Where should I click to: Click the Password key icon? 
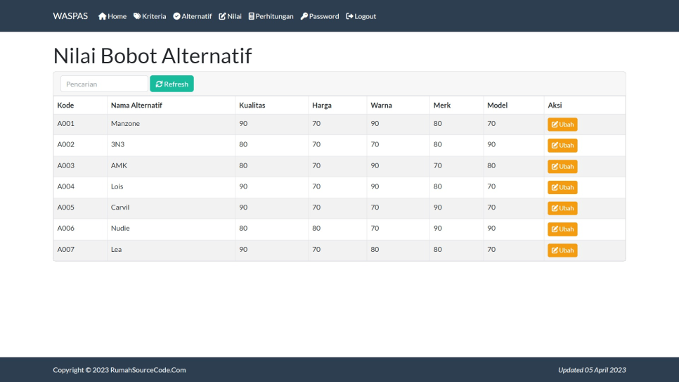coord(304,16)
